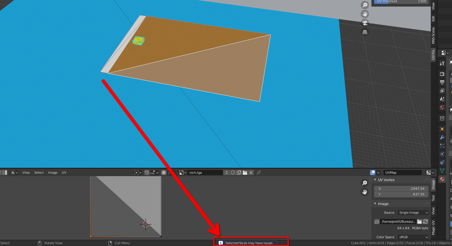
Task: Toggle snapping magnet in the UV editor
Action: pos(147,173)
